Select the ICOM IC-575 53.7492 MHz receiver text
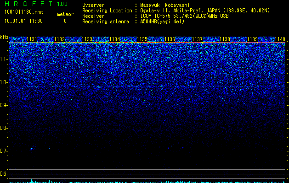The width and height of the screenshot is (289, 183). (x=184, y=16)
